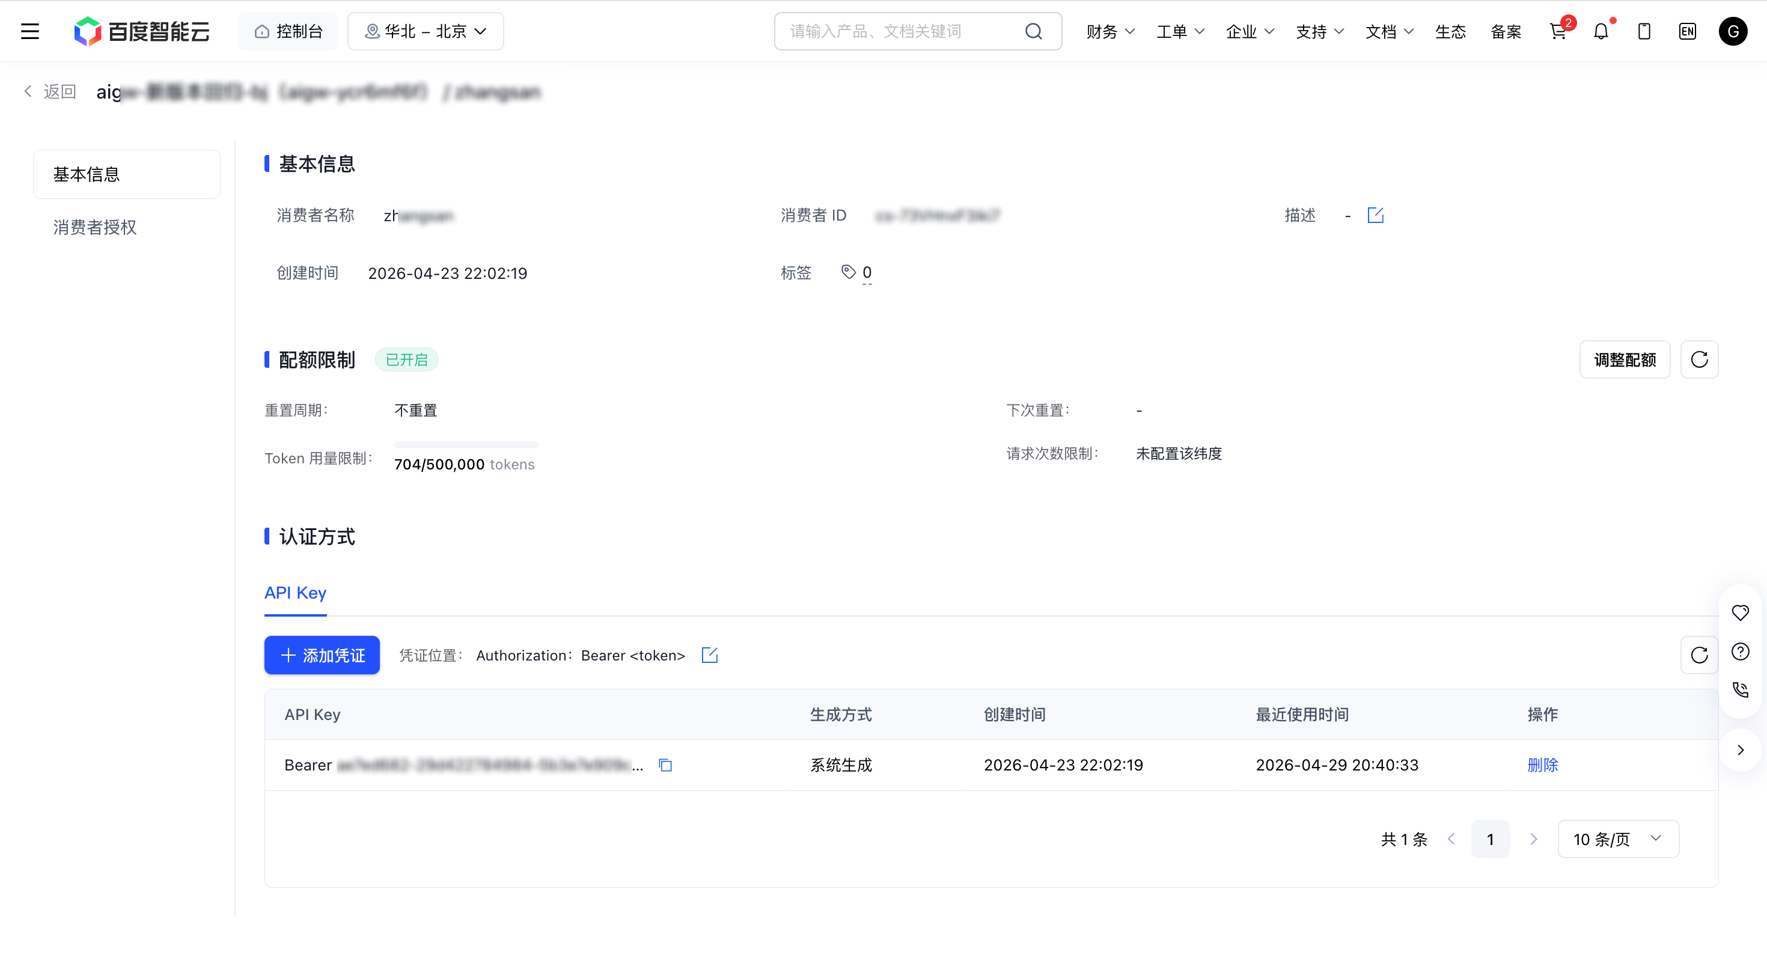Go to the next page arrow
Screen dimensions: 1767x964
pyautogui.click(x=1534, y=839)
